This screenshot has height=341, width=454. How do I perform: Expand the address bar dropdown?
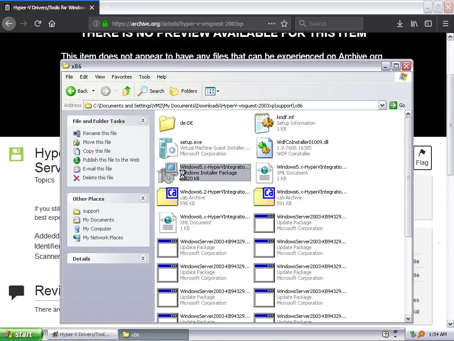click(382, 105)
